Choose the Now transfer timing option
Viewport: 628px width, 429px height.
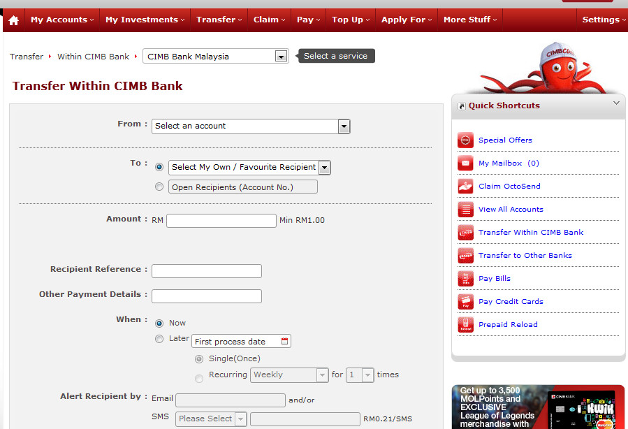pos(159,323)
